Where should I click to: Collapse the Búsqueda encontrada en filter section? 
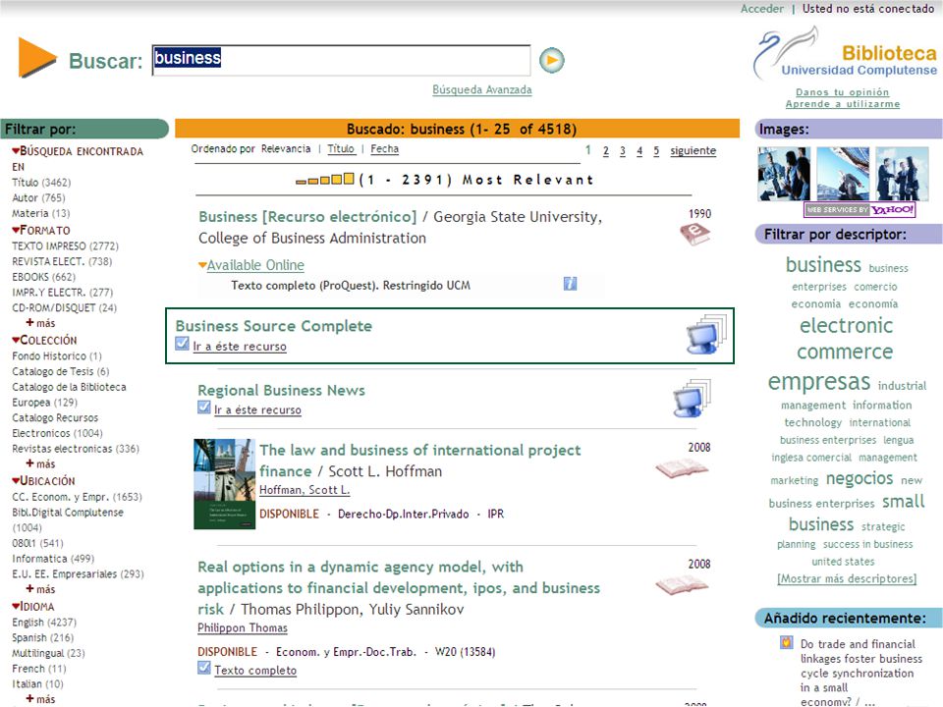[x=16, y=151]
